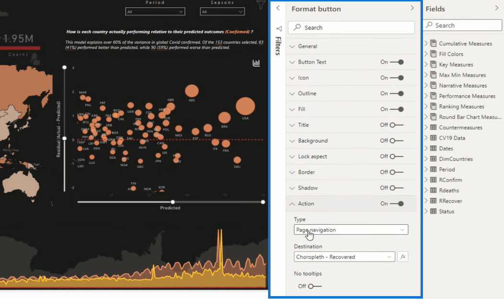The image size is (504, 299).
Task: Turn on Lock aspect toggle
Action: [396, 156]
